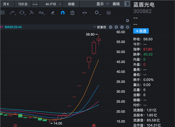Viewport: 175px width, 127px height.
Task: Click the stock code 300862
Action: [142, 11]
